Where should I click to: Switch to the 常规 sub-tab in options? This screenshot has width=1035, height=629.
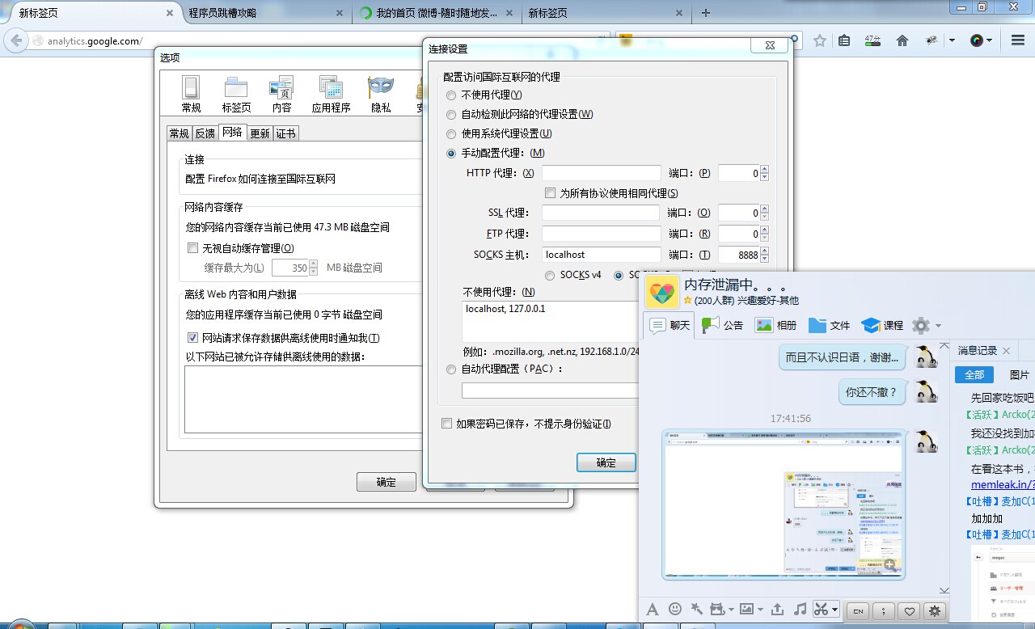click(x=180, y=133)
